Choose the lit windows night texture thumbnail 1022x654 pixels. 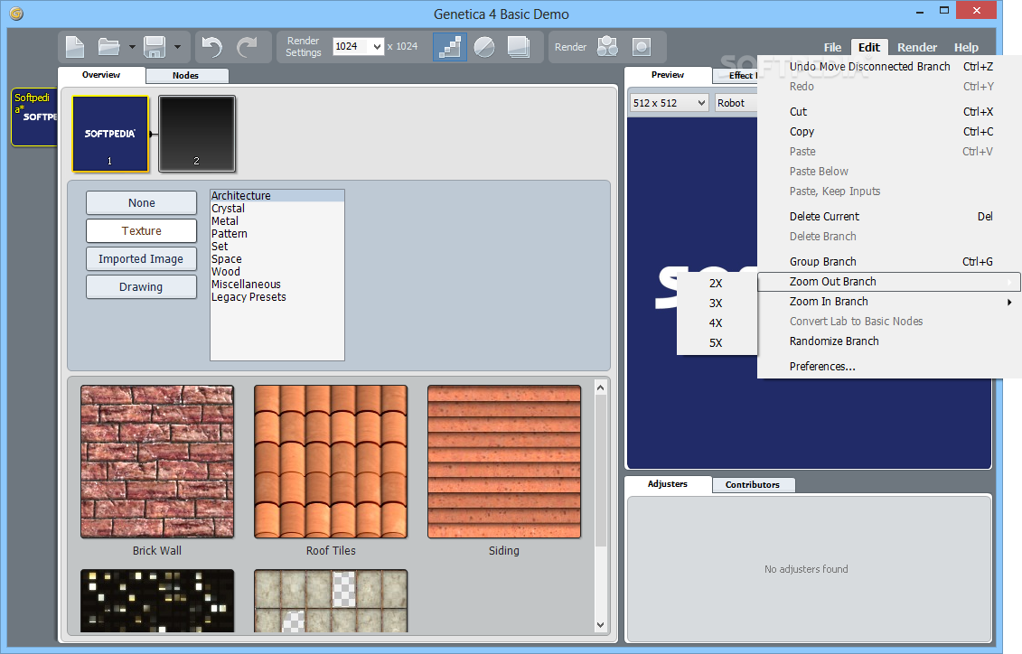tap(157, 601)
